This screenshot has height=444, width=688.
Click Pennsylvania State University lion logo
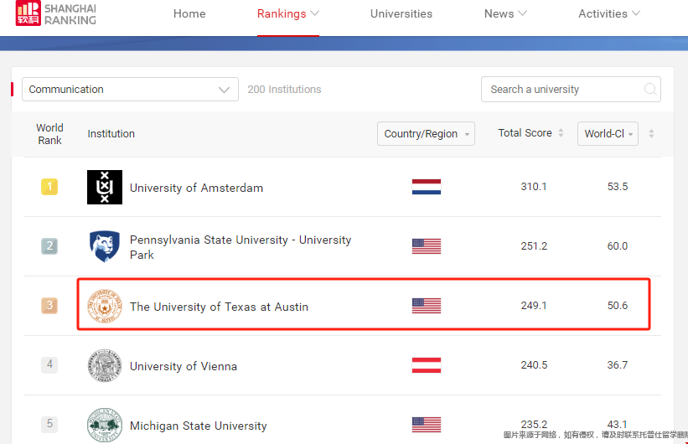pyautogui.click(x=105, y=246)
